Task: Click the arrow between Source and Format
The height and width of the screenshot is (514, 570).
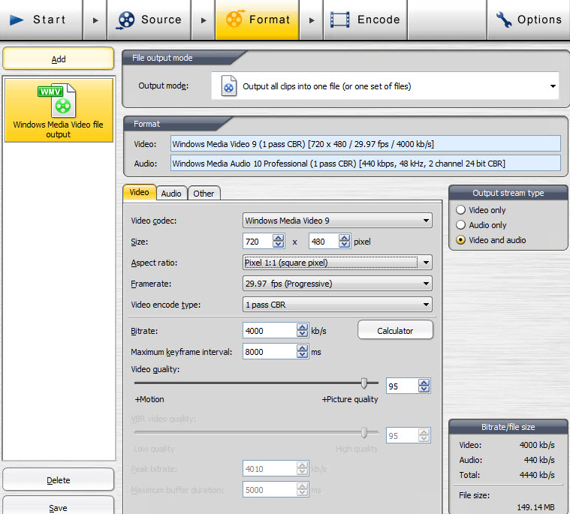Action: [x=204, y=20]
